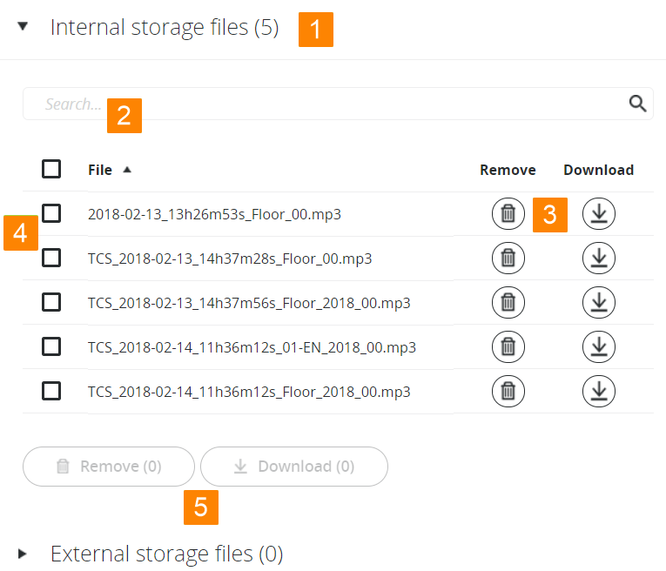Remove TCS_2018-02-14_11h36m12s_01-EN_2018_00.mp3 with trash icon

pos(508,346)
